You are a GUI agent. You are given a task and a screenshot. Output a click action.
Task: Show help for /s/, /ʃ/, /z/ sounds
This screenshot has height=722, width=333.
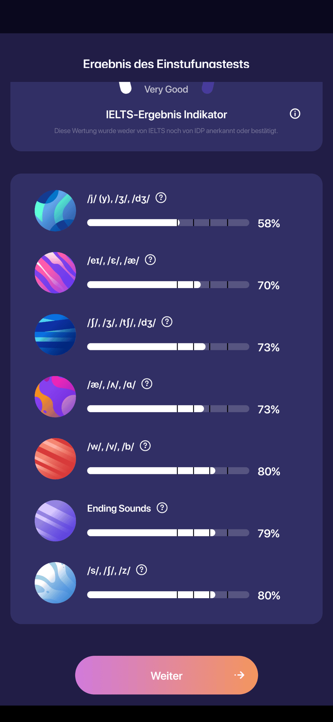142,570
